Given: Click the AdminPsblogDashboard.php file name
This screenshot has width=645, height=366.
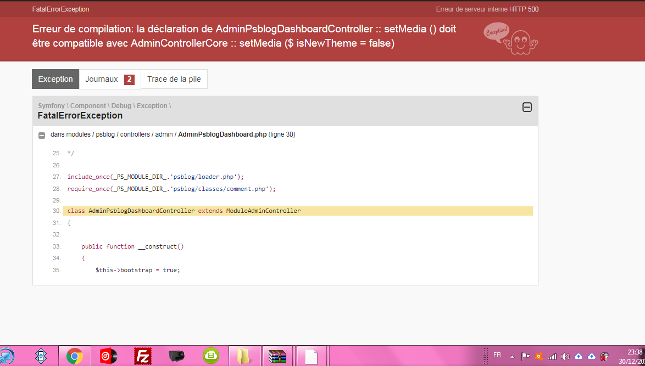Looking at the screenshot, I should [223, 134].
